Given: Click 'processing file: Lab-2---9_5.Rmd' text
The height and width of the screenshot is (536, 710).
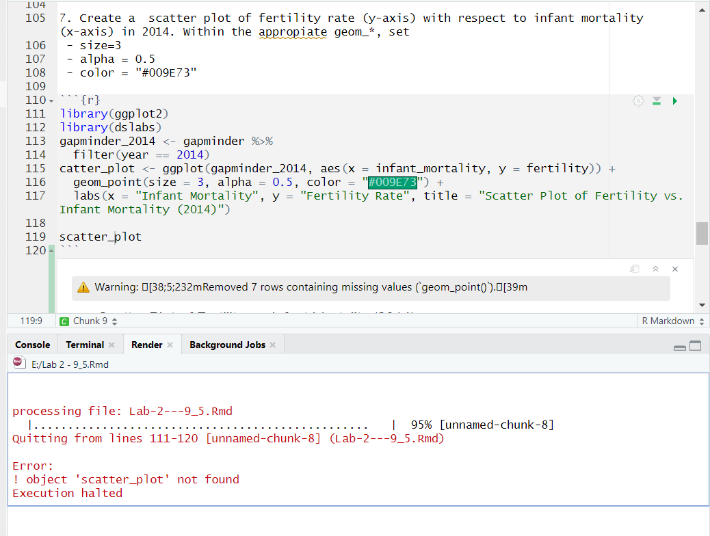Looking at the screenshot, I should pyautogui.click(x=122, y=411).
